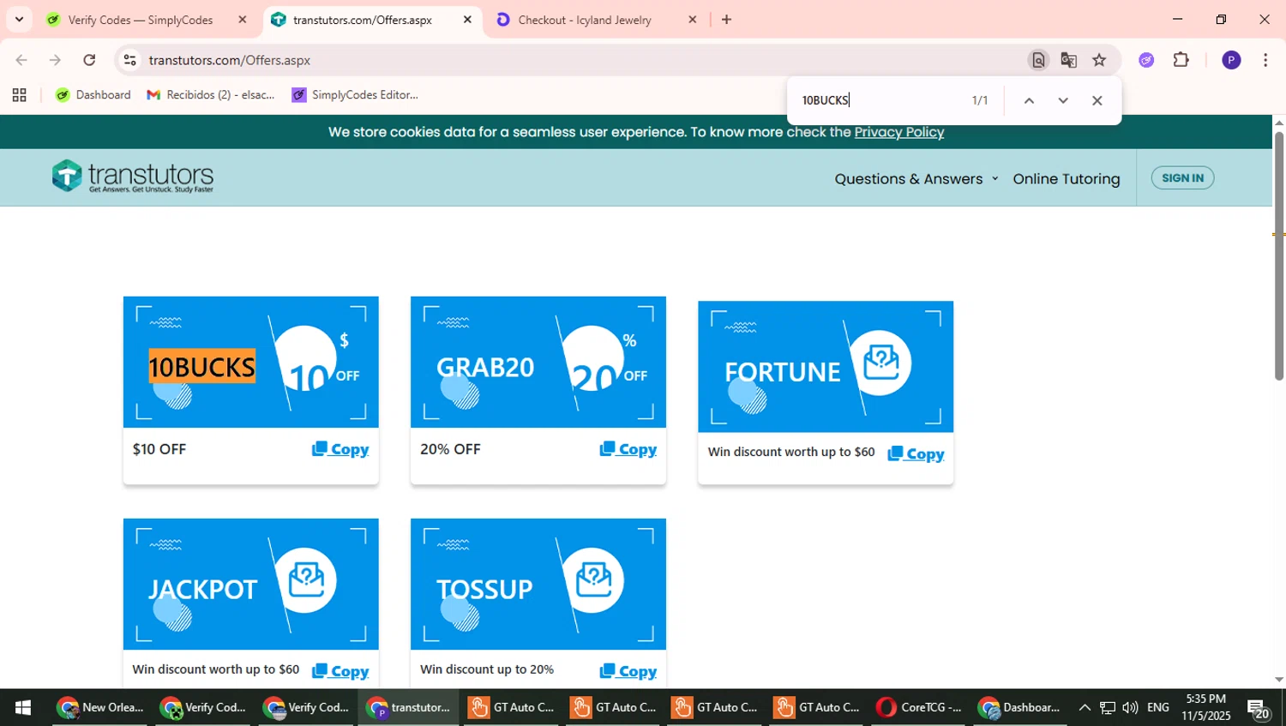The height and width of the screenshot is (726, 1286).
Task: Close the Icyland Jewelry tab
Action: [693, 20]
